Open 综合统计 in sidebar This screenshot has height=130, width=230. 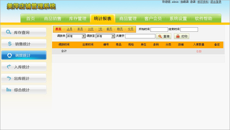pos(24,90)
